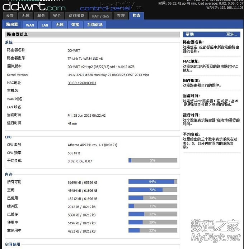
Task: Click the 路由器 status sub-tab
Action: (12, 25)
